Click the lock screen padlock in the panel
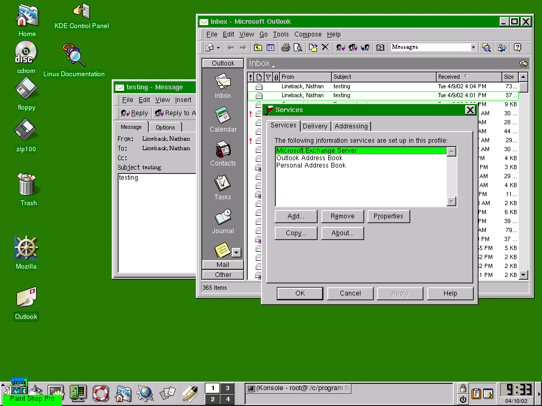This screenshot has width=542, height=406. (463, 389)
